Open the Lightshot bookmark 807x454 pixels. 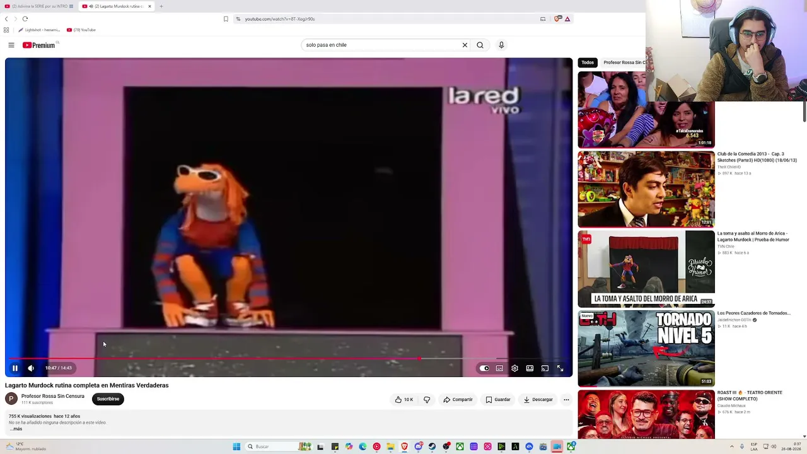point(39,30)
